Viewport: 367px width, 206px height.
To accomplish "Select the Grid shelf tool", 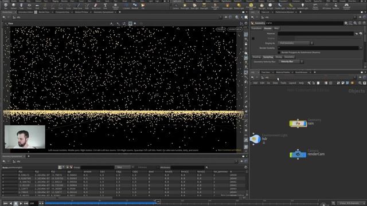I will [37, 6].
